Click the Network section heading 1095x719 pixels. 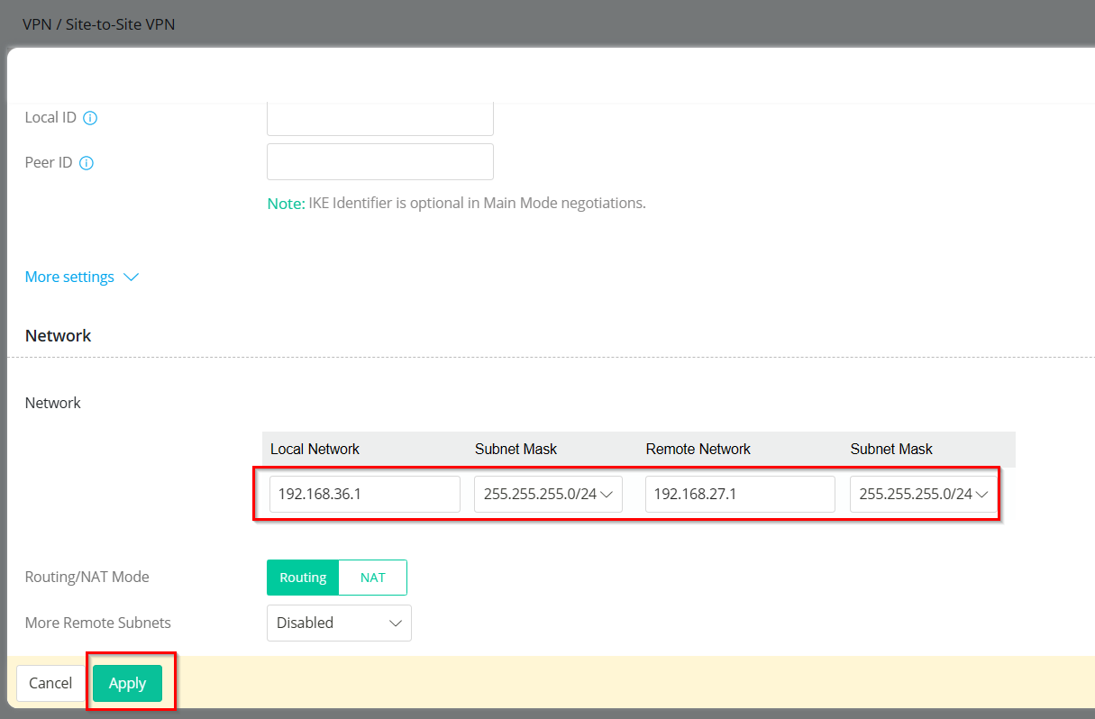(59, 335)
